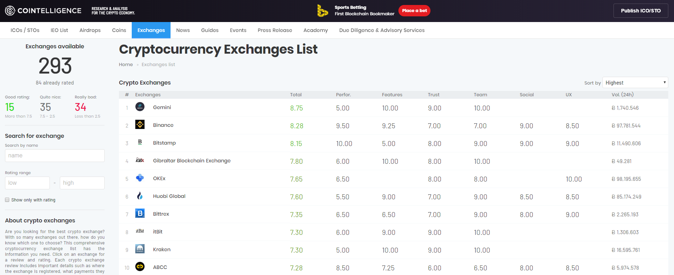This screenshot has height=275, width=674.
Task: Click the Bitstamp exchange logo icon
Action: click(140, 142)
